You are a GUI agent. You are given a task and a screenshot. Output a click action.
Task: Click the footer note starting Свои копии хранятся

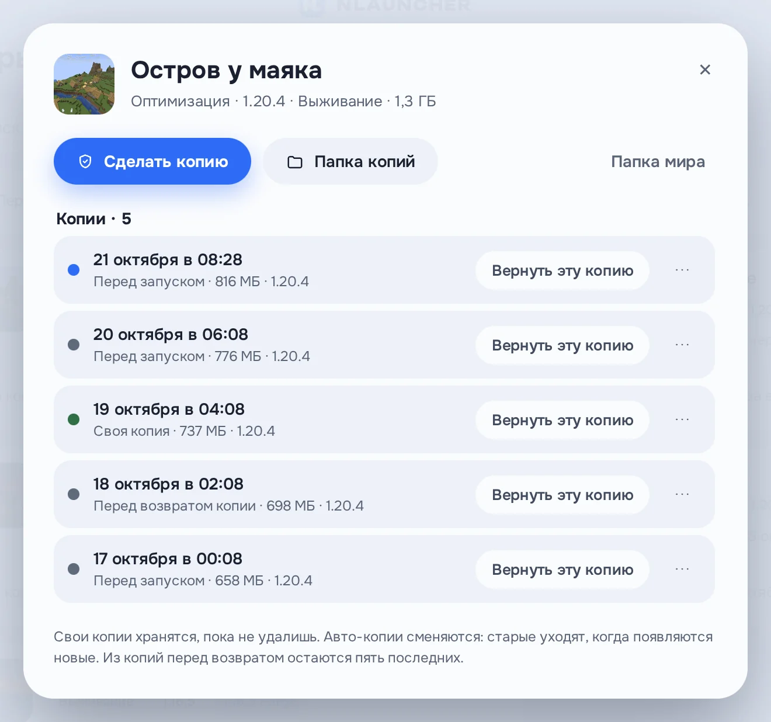tap(383, 647)
